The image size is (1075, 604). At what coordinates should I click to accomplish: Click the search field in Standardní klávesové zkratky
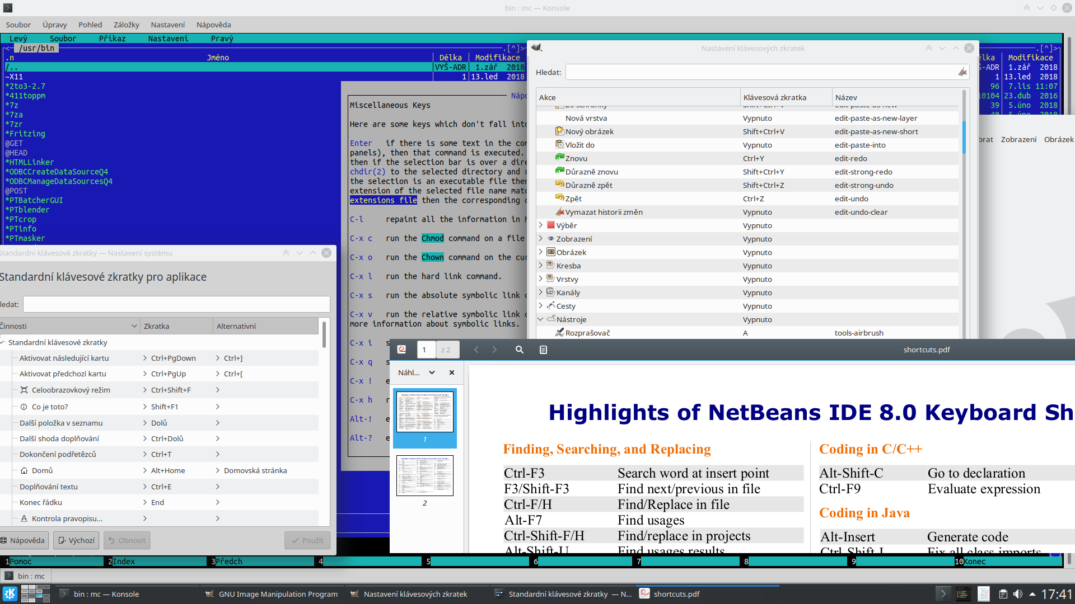[176, 304]
